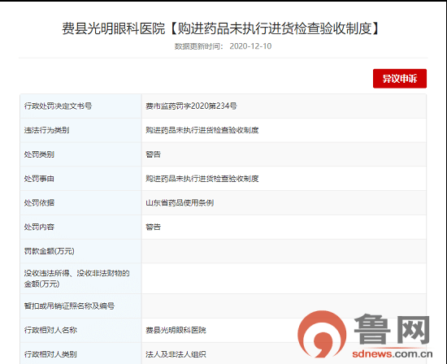Screen dimensions: 447x364
Task: Click the 行政相对人名称 label cell
Action: (x=81, y=331)
